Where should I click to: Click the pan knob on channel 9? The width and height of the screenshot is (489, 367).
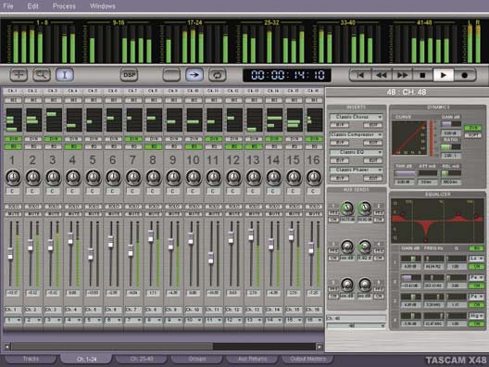point(173,177)
